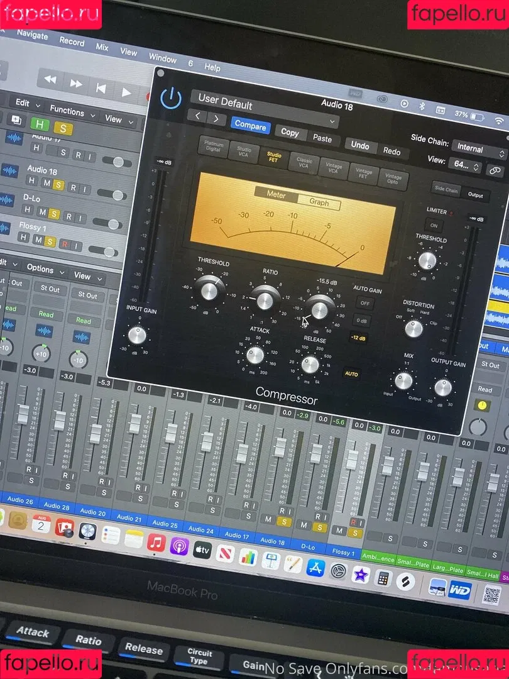Click the Creative Cloud menu bar icon
509x679 pixels.
[382, 99]
